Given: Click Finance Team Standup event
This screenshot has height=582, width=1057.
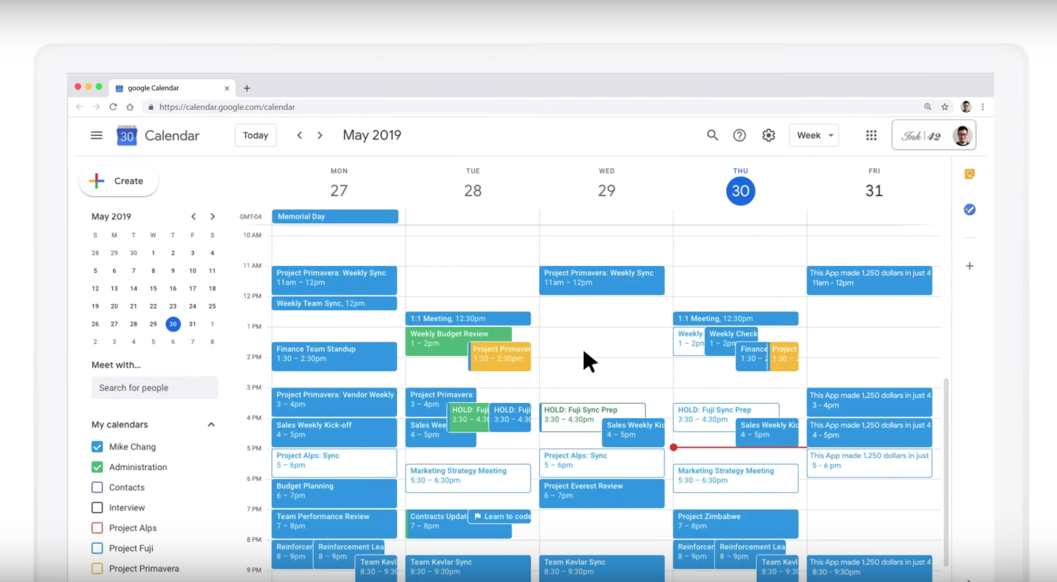Looking at the screenshot, I should point(334,354).
